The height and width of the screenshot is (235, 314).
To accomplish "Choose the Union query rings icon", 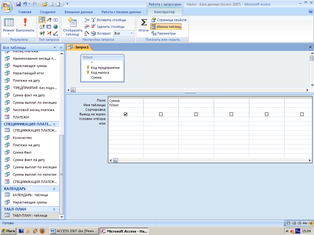I will [56, 20].
